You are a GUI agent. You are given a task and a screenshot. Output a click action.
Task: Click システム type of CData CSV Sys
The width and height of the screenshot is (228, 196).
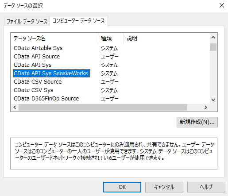109,90
